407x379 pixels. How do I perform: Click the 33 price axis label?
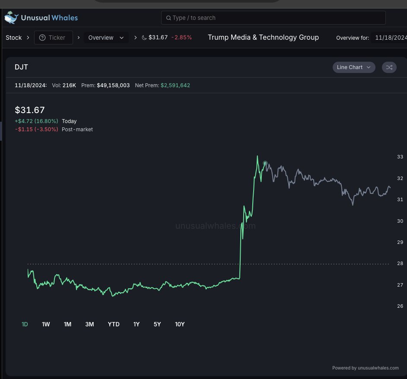point(400,157)
